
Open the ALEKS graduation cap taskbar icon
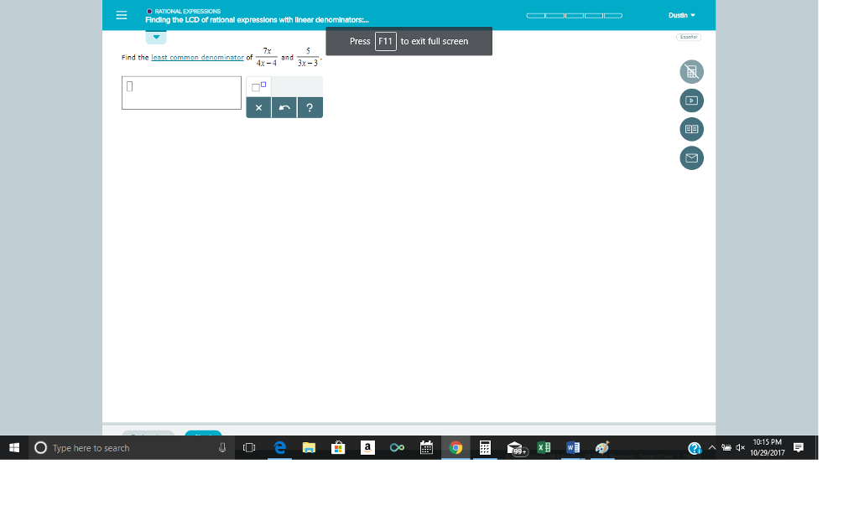tap(515, 447)
